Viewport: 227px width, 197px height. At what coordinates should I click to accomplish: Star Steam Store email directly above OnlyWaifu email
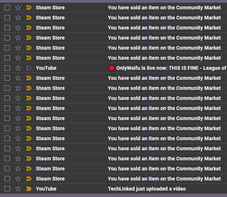[x=18, y=58]
